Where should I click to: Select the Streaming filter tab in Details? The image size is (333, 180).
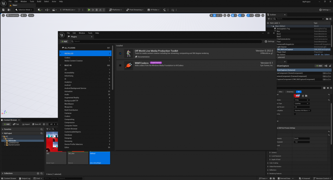290,92
